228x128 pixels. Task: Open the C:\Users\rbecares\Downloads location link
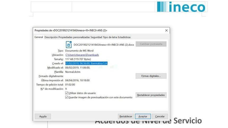click(x=82, y=55)
